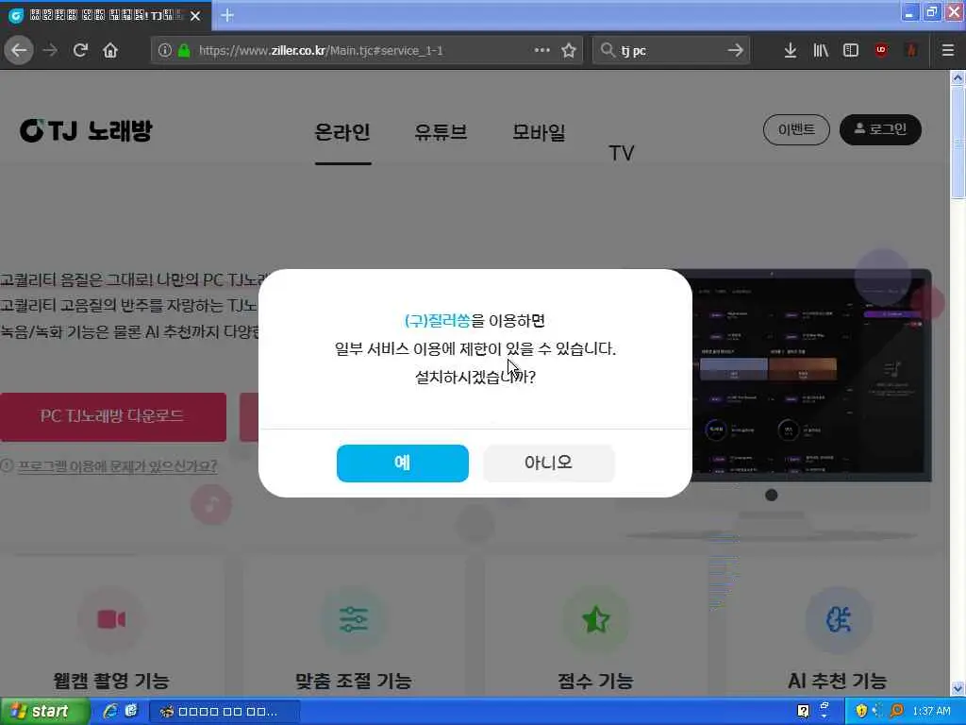
Task: Select the TJ browser tab
Action: pos(107,15)
